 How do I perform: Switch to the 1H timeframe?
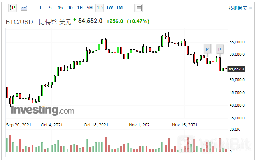pos(80,8)
